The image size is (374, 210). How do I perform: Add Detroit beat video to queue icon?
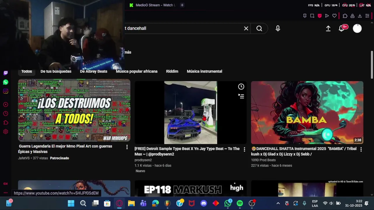point(241,96)
